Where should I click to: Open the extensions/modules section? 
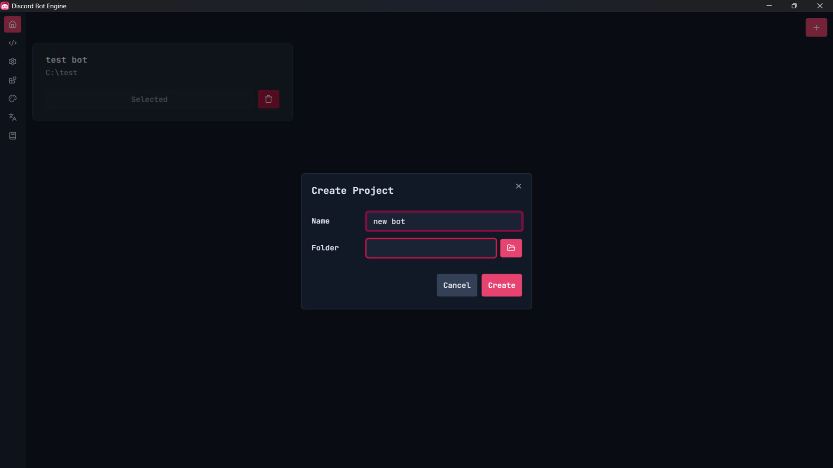13,80
